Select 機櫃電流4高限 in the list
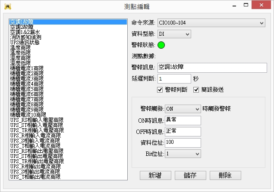Screen dimensions: 274x192 68,84
